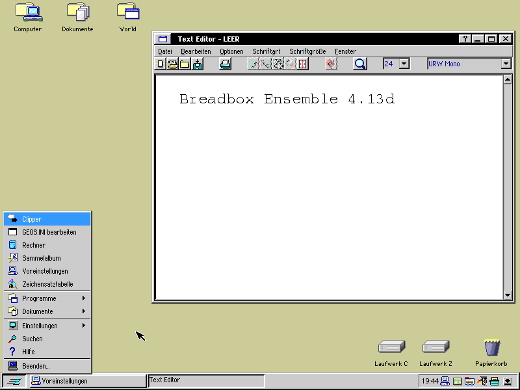Open Laufwerk C from the desktop
Viewport: 520px width, 390px height.
pos(391,348)
